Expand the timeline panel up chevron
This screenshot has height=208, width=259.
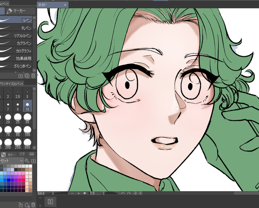tap(40, 198)
